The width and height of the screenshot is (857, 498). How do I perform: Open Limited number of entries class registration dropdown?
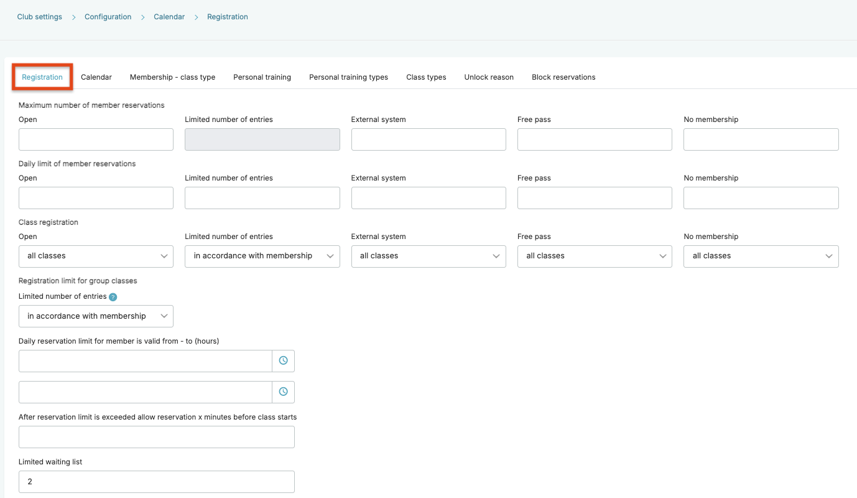pyautogui.click(x=262, y=256)
